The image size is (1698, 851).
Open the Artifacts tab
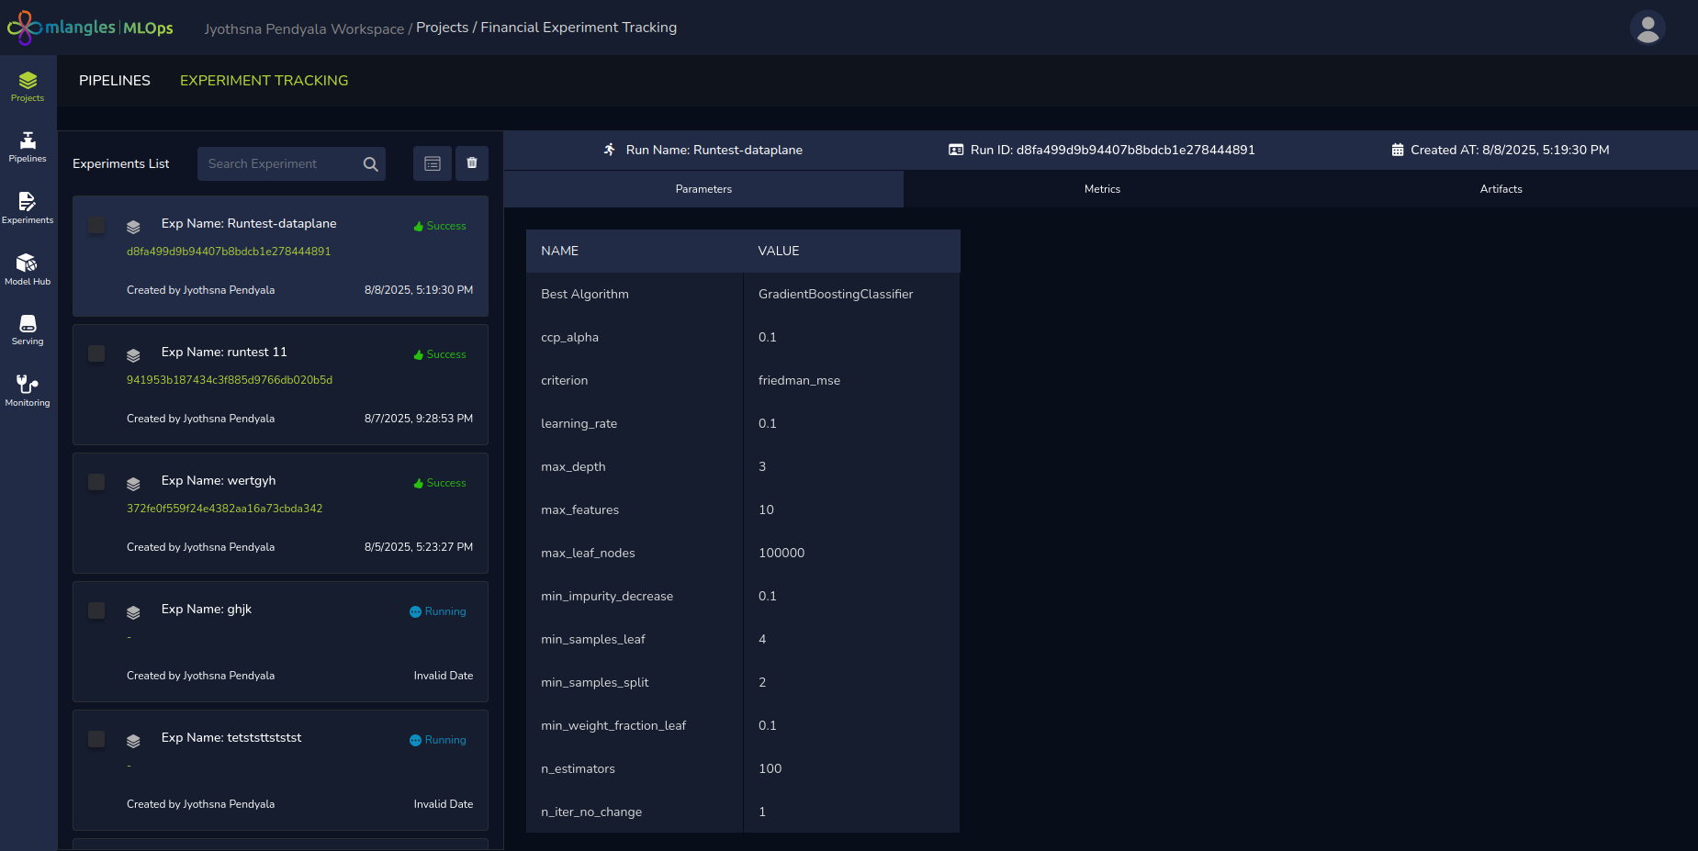(x=1501, y=189)
